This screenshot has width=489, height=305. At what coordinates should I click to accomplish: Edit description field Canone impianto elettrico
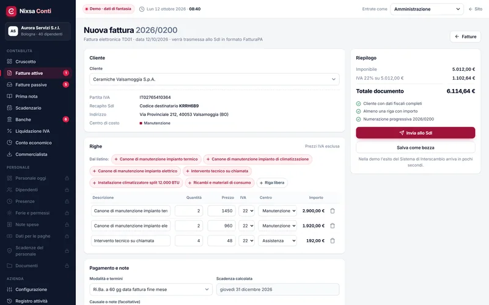[131, 226]
